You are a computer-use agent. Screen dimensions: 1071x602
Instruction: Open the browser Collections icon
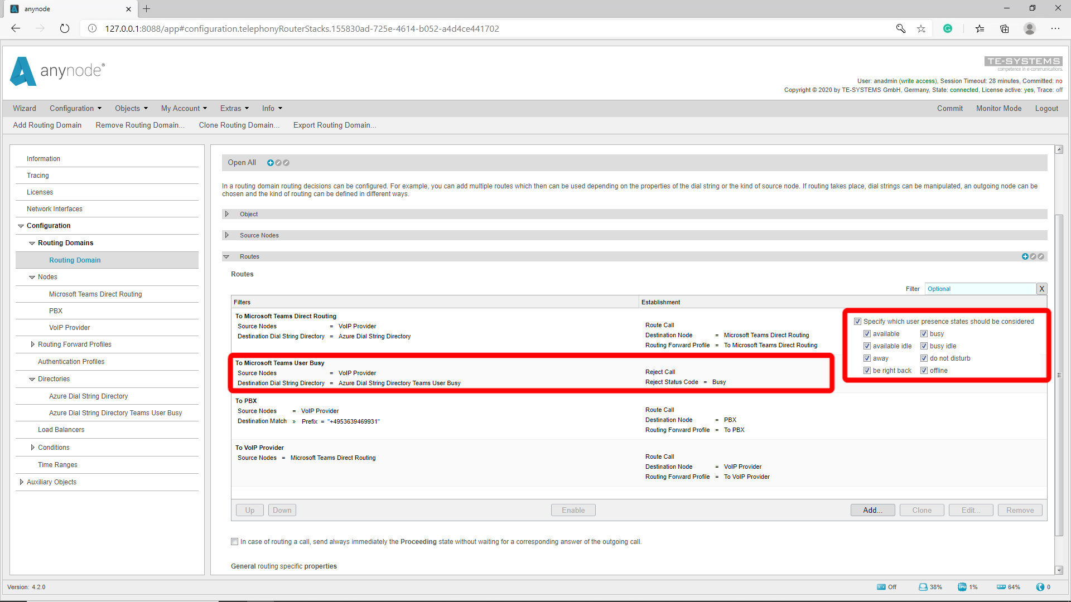(x=1005, y=28)
